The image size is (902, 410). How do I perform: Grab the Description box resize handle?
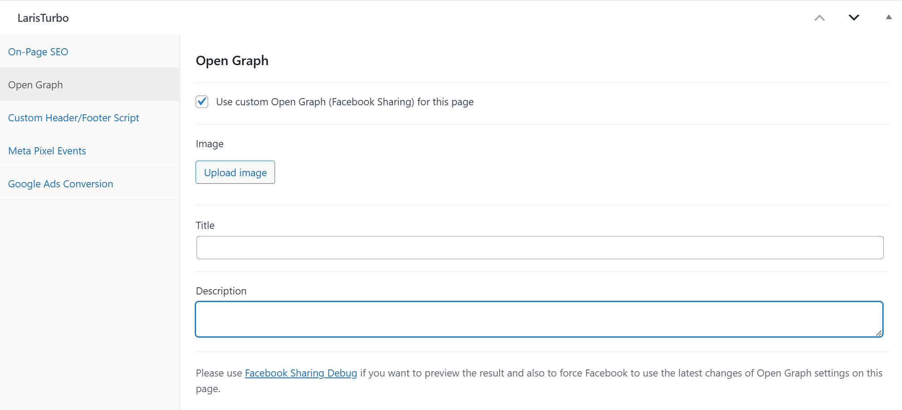click(878, 333)
